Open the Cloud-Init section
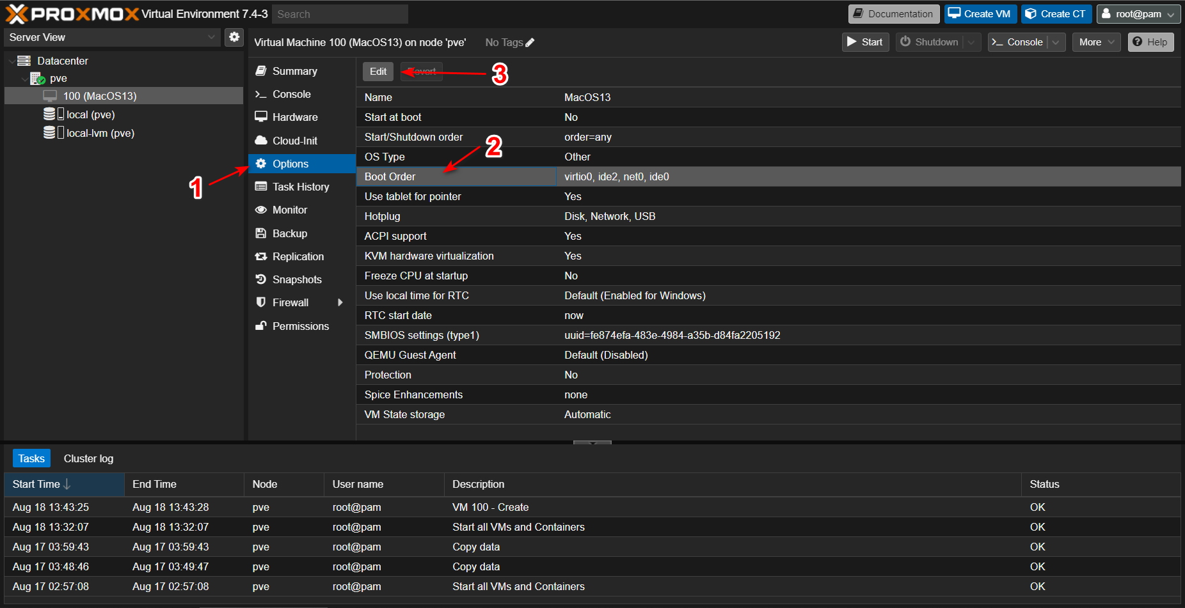Image resolution: width=1185 pixels, height=608 pixels. [294, 141]
